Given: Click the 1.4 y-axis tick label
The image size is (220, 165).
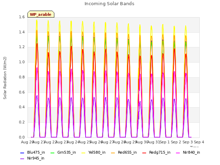Looking at the screenshot, I should (22, 32).
